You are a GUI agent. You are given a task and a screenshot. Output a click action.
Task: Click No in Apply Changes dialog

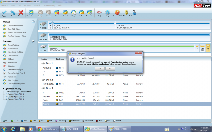pyautogui.click(x=110, y=69)
